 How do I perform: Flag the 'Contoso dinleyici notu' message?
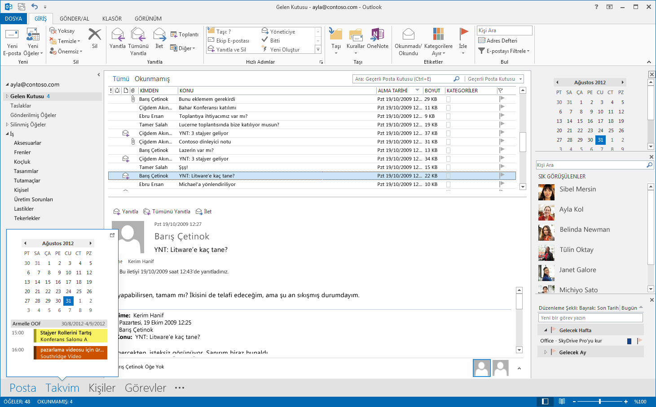[502, 141]
